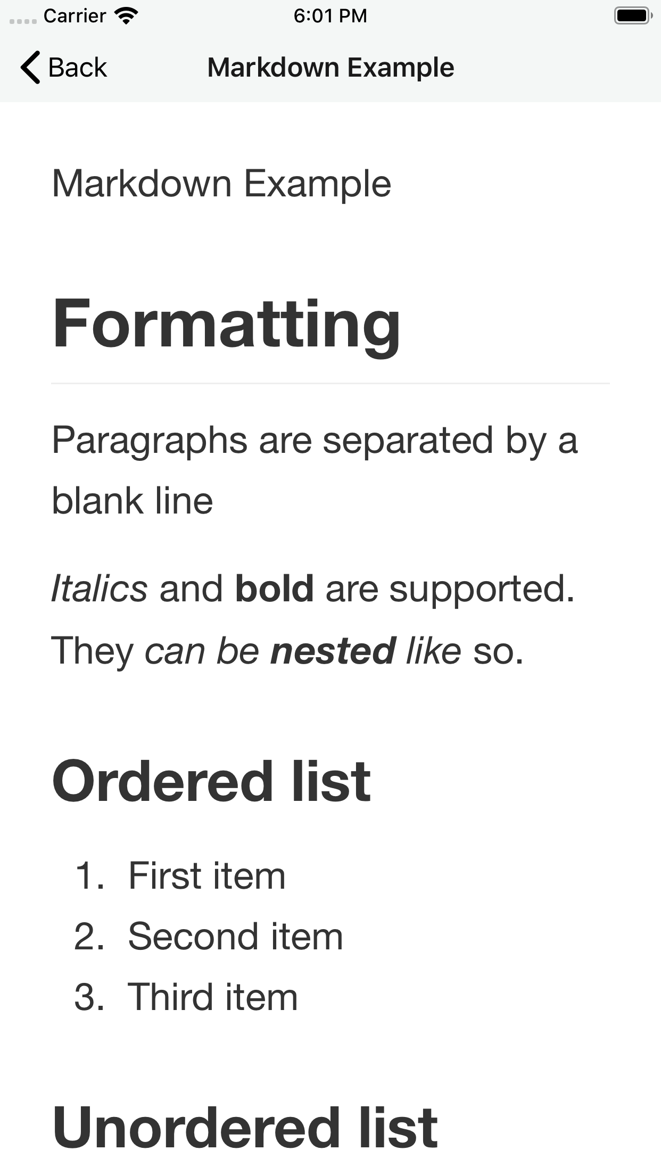Select the Carrier label in status bar
Screen dimensions: 661x1175
coord(75,15)
